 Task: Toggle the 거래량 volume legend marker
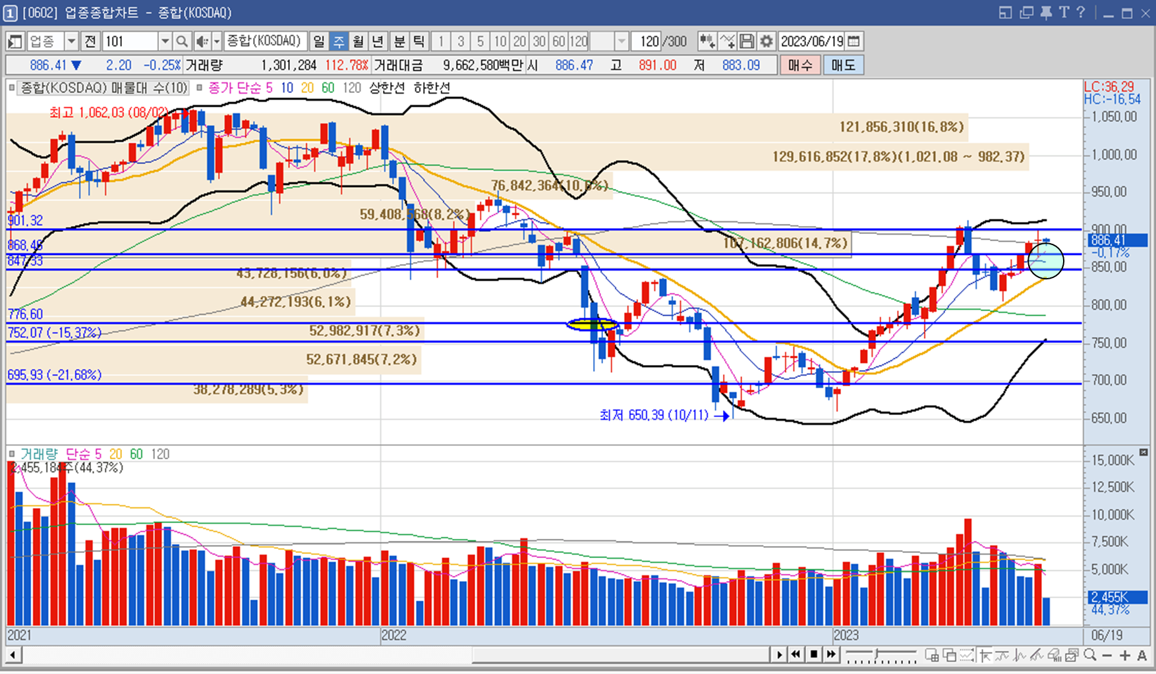coord(12,454)
